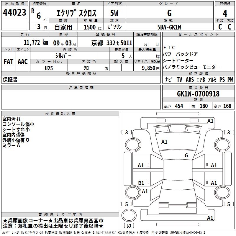Image resolution: width=236 pixels, height=236 pixels.
Task: Click the office notice about 兵庫県西宮市
Action: click(53, 221)
